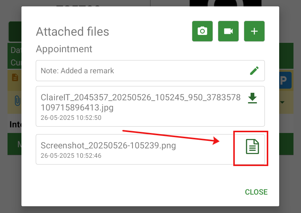
Task: Take a photo with the camera button
Action: pos(202,31)
